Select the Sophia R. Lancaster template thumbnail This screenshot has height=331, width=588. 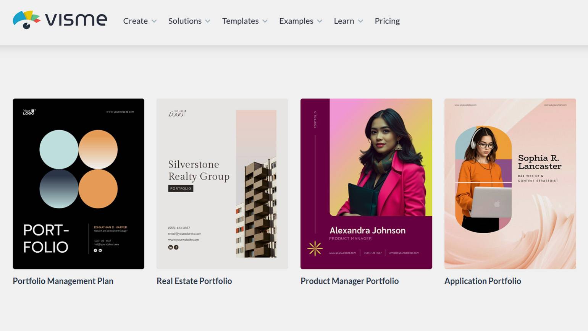tap(510, 183)
